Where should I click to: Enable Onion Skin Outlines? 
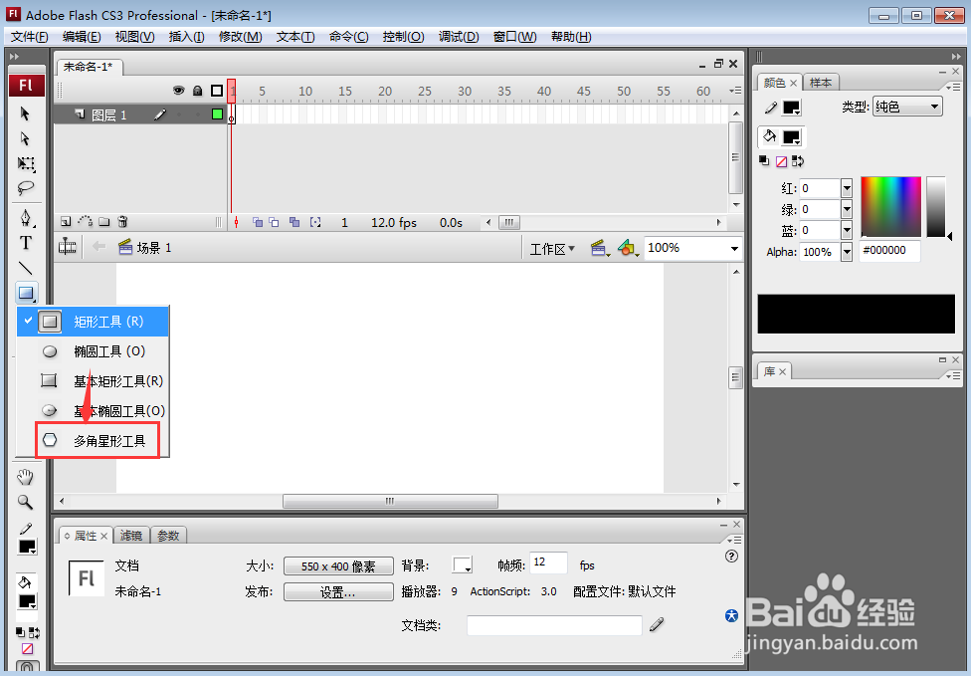point(274,222)
